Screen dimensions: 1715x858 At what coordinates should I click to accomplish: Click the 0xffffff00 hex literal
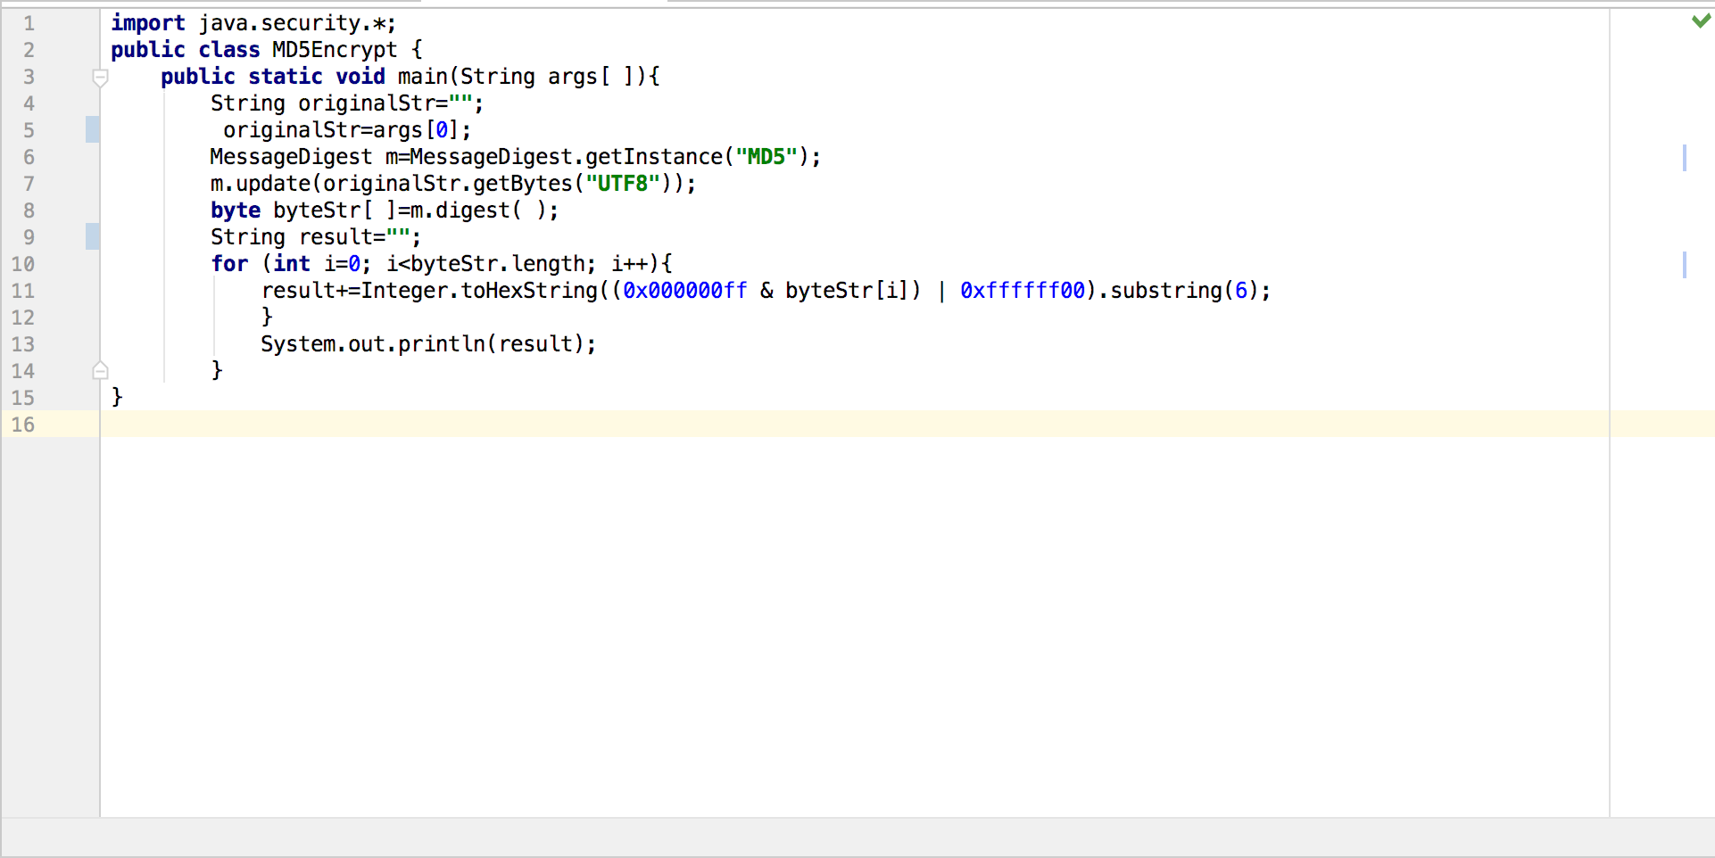pyautogui.click(x=1023, y=291)
